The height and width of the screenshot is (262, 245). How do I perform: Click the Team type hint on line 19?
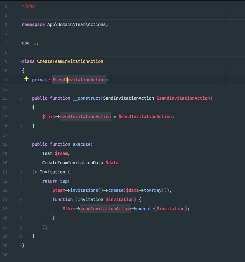tap(47, 153)
